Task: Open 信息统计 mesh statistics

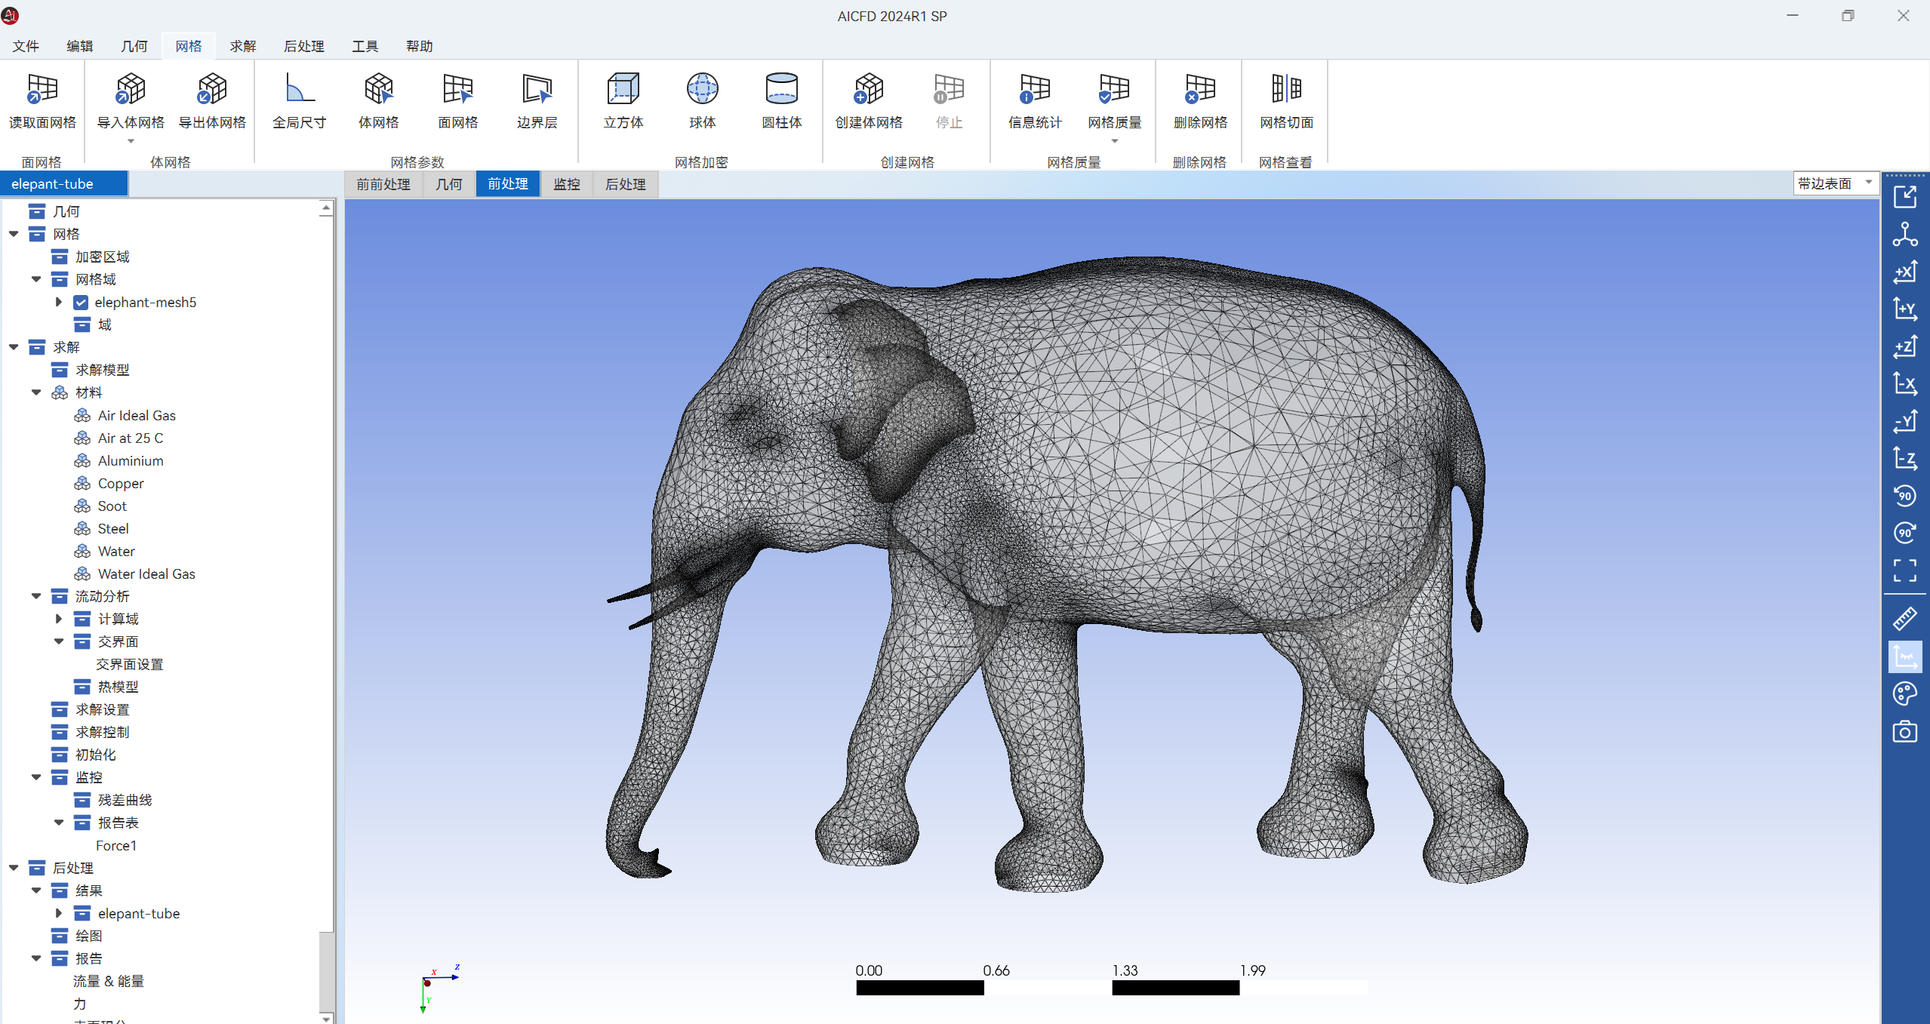Action: (x=1034, y=89)
